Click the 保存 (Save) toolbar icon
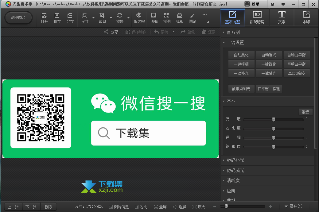 (57, 18)
